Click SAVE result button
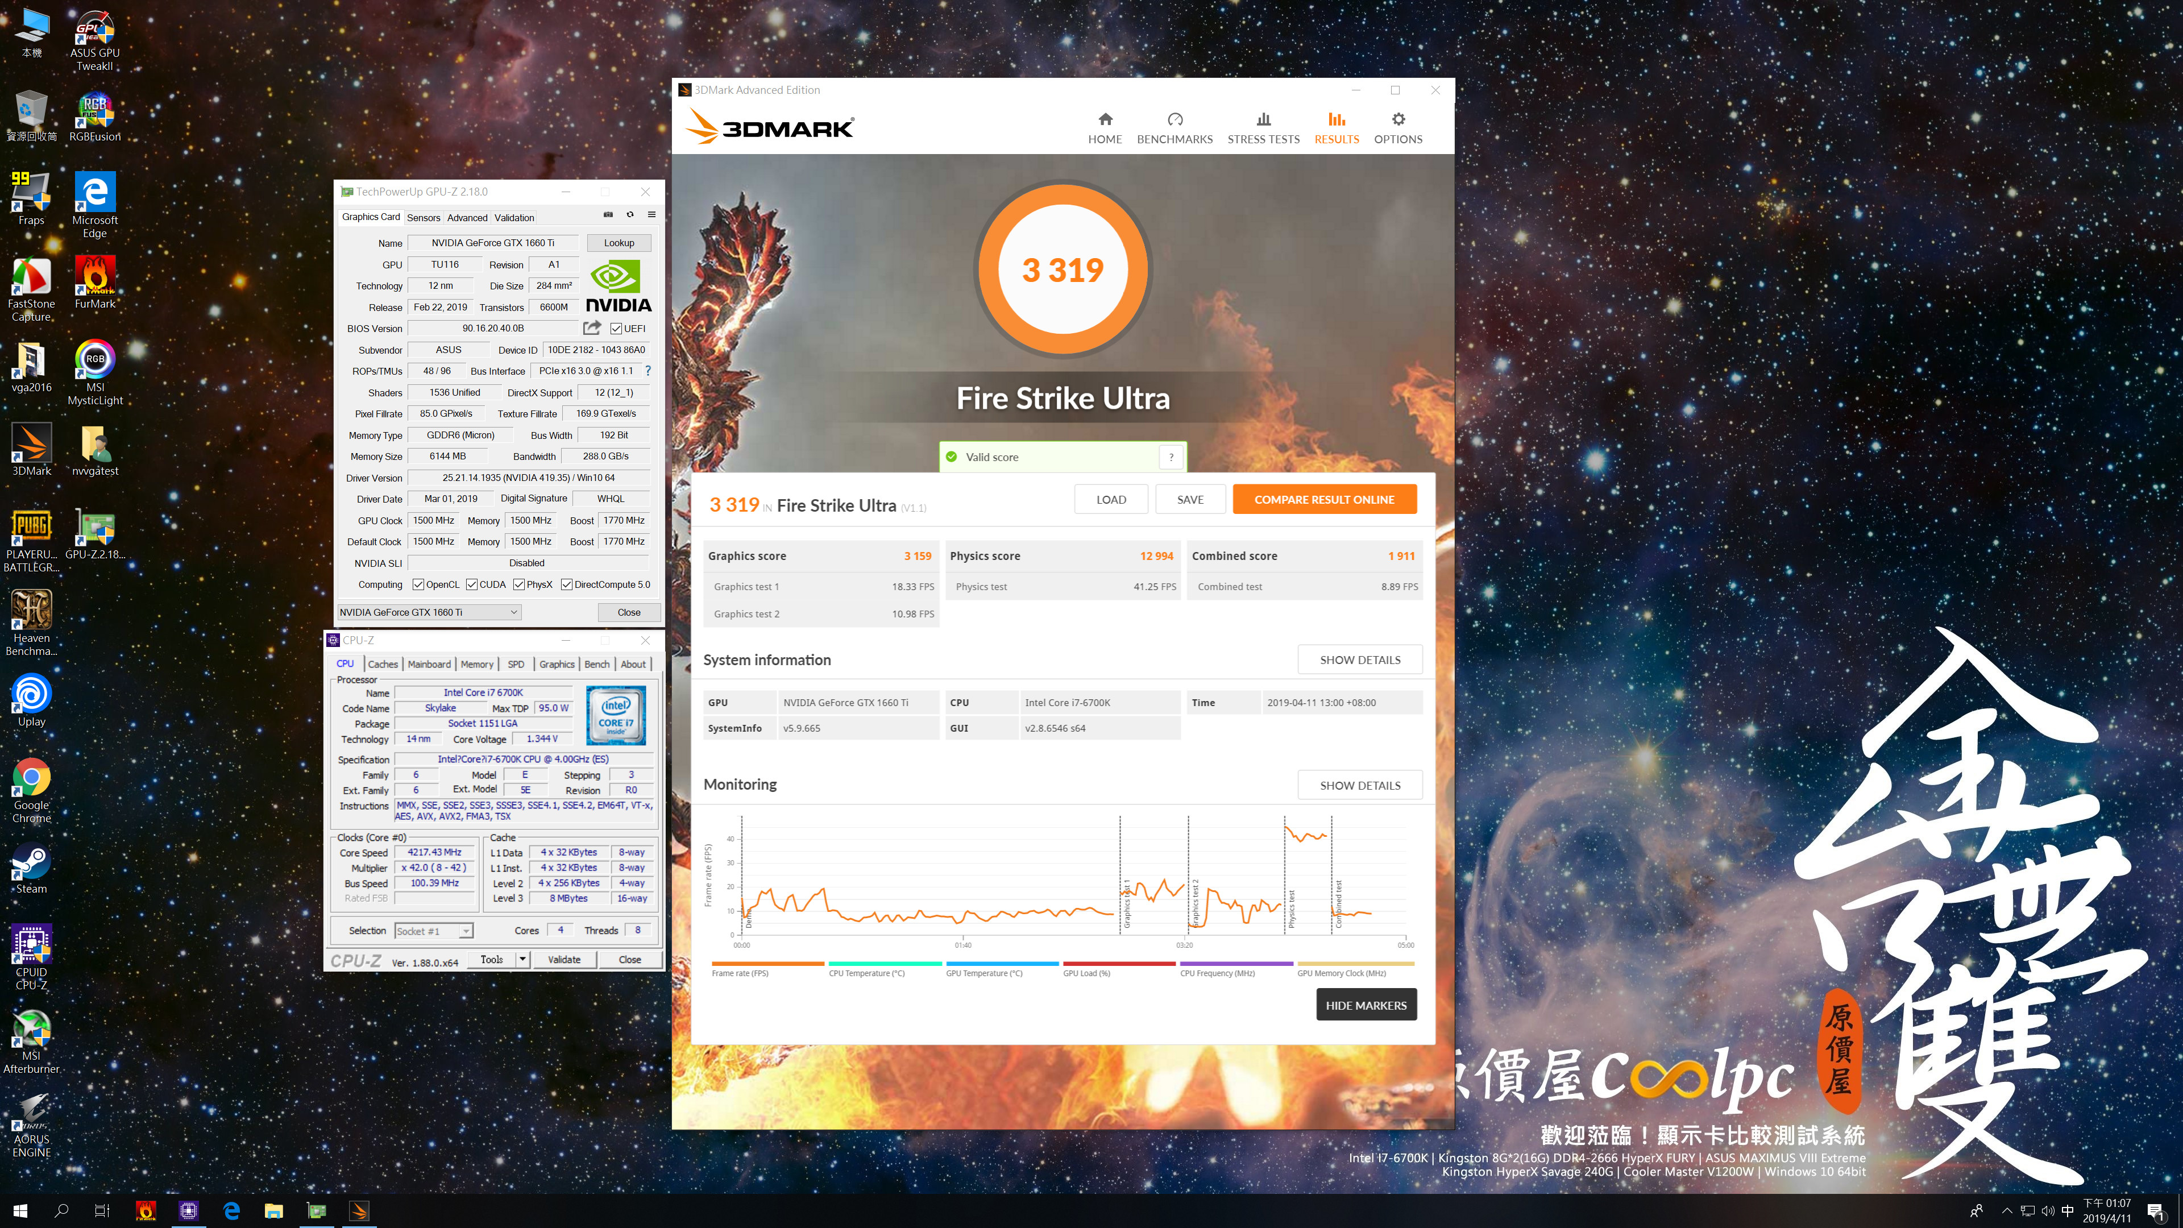2183x1228 pixels. click(1190, 499)
